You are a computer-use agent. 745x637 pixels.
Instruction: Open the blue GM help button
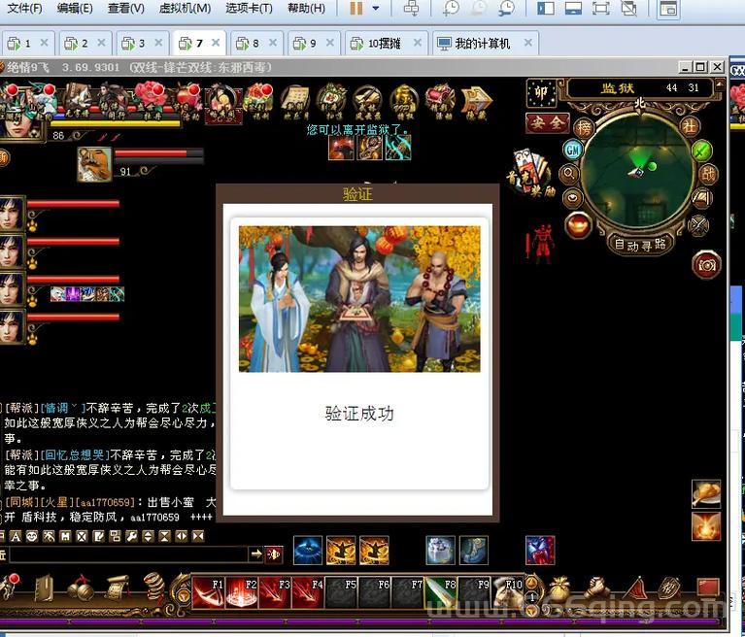pyautogui.click(x=572, y=151)
